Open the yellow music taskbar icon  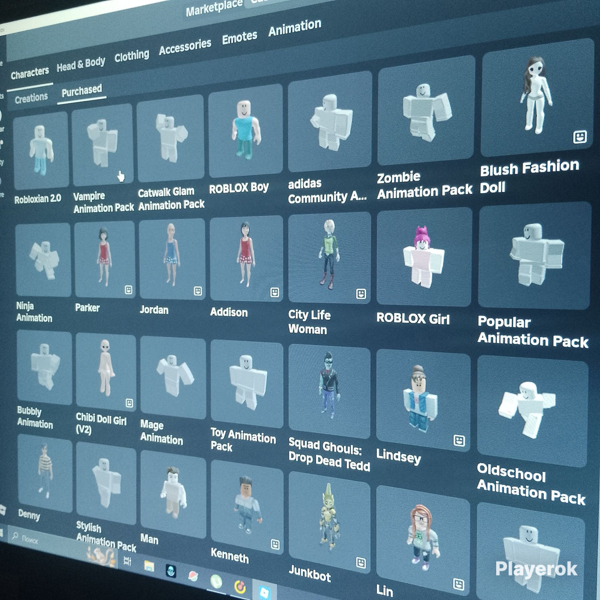pos(240,587)
